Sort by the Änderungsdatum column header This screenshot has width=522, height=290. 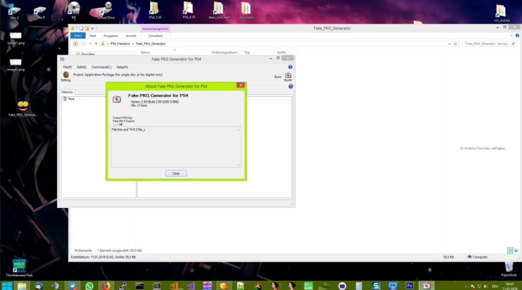point(225,53)
